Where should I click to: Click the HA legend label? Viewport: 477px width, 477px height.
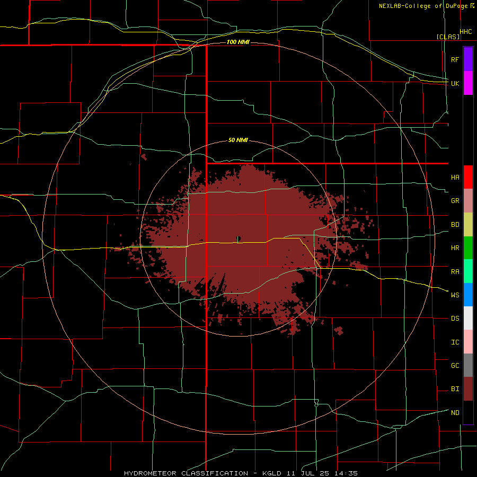pyautogui.click(x=455, y=178)
